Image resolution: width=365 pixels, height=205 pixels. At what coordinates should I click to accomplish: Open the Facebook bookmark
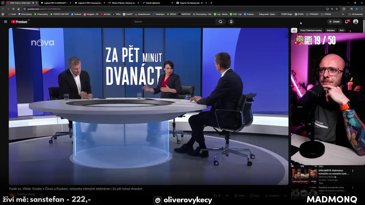click(76, 14)
